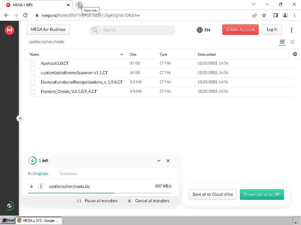
Task: Tick the checkbox for customizableEnemySpawner-v1.1.CT
Action: coord(33,73)
